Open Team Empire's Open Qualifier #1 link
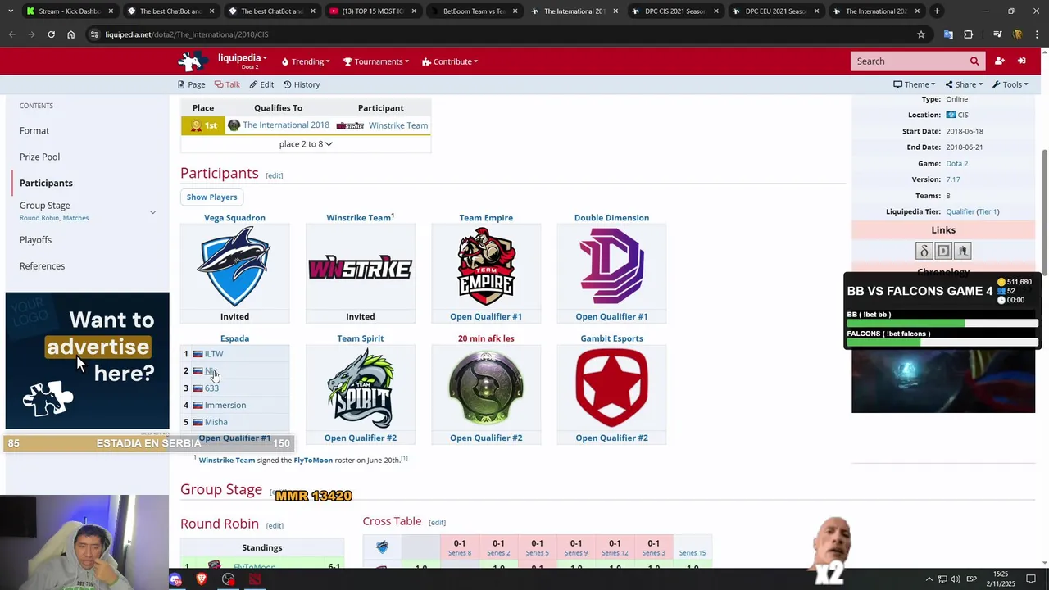Image resolution: width=1049 pixels, height=590 pixels. click(486, 317)
